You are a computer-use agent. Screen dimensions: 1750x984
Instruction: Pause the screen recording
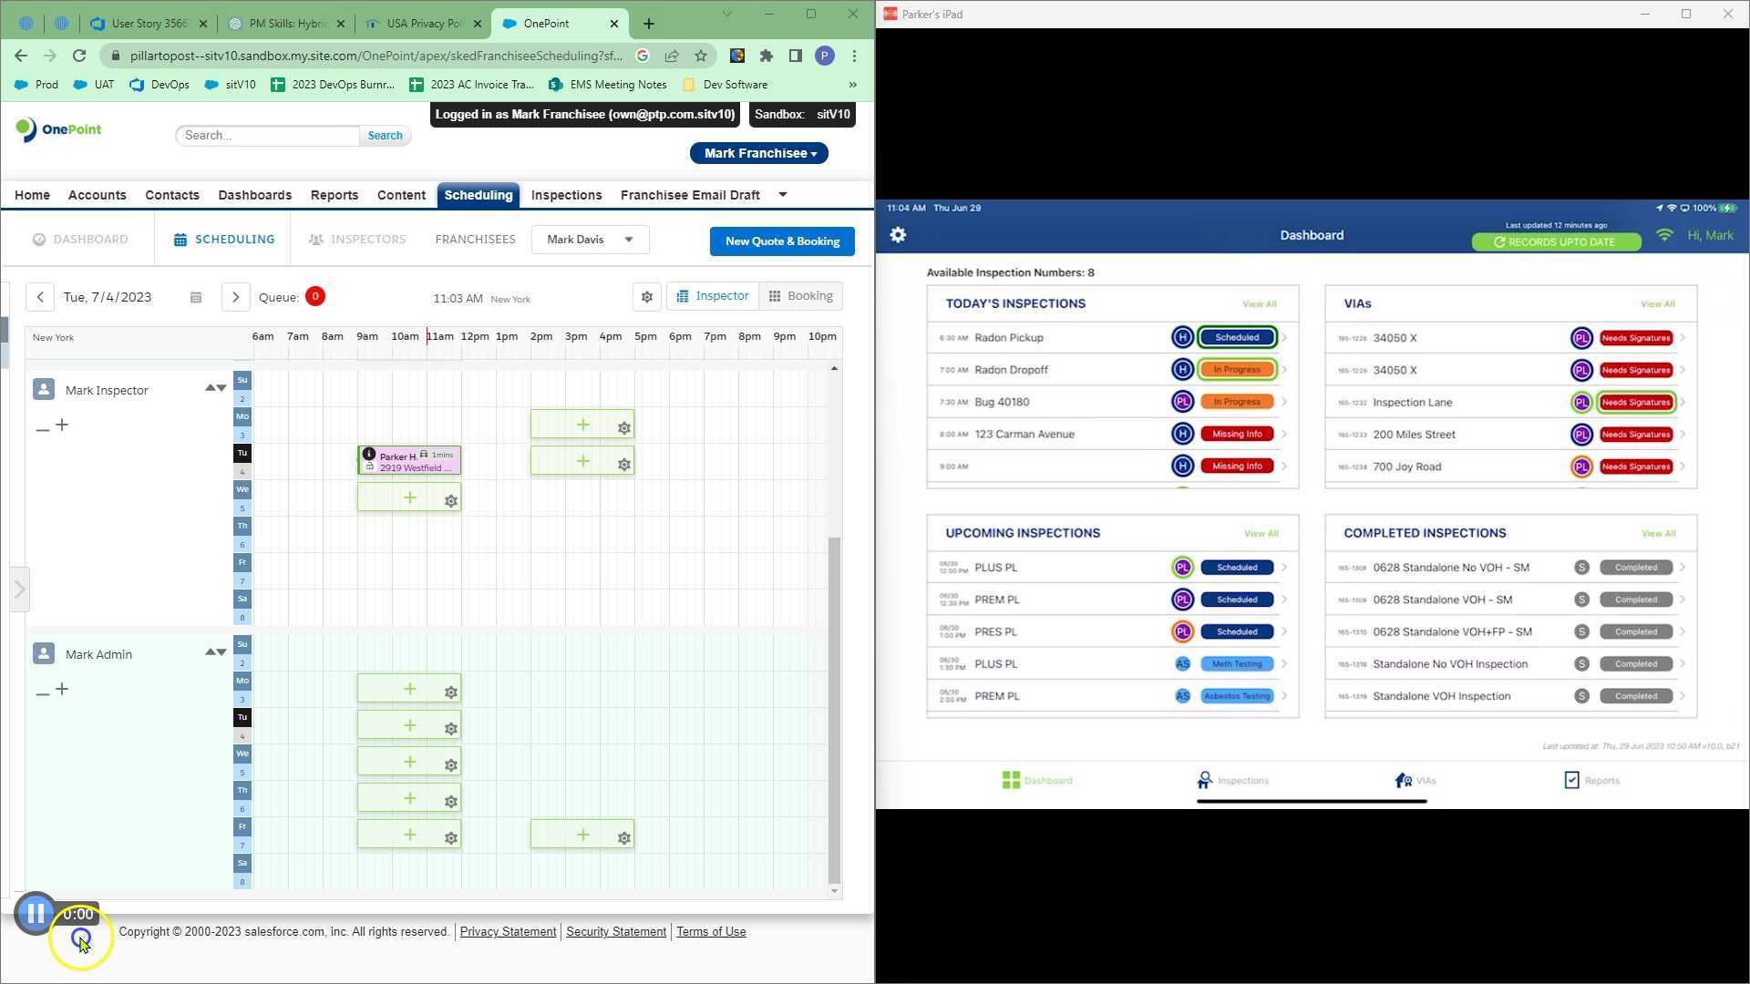pyautogui.click(x=35, y=913)
